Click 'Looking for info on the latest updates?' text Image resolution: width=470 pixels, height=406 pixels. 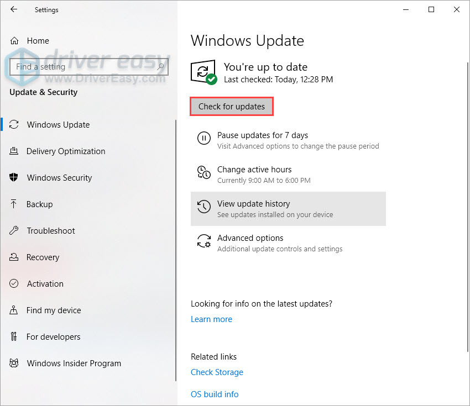tap(262, 304)
